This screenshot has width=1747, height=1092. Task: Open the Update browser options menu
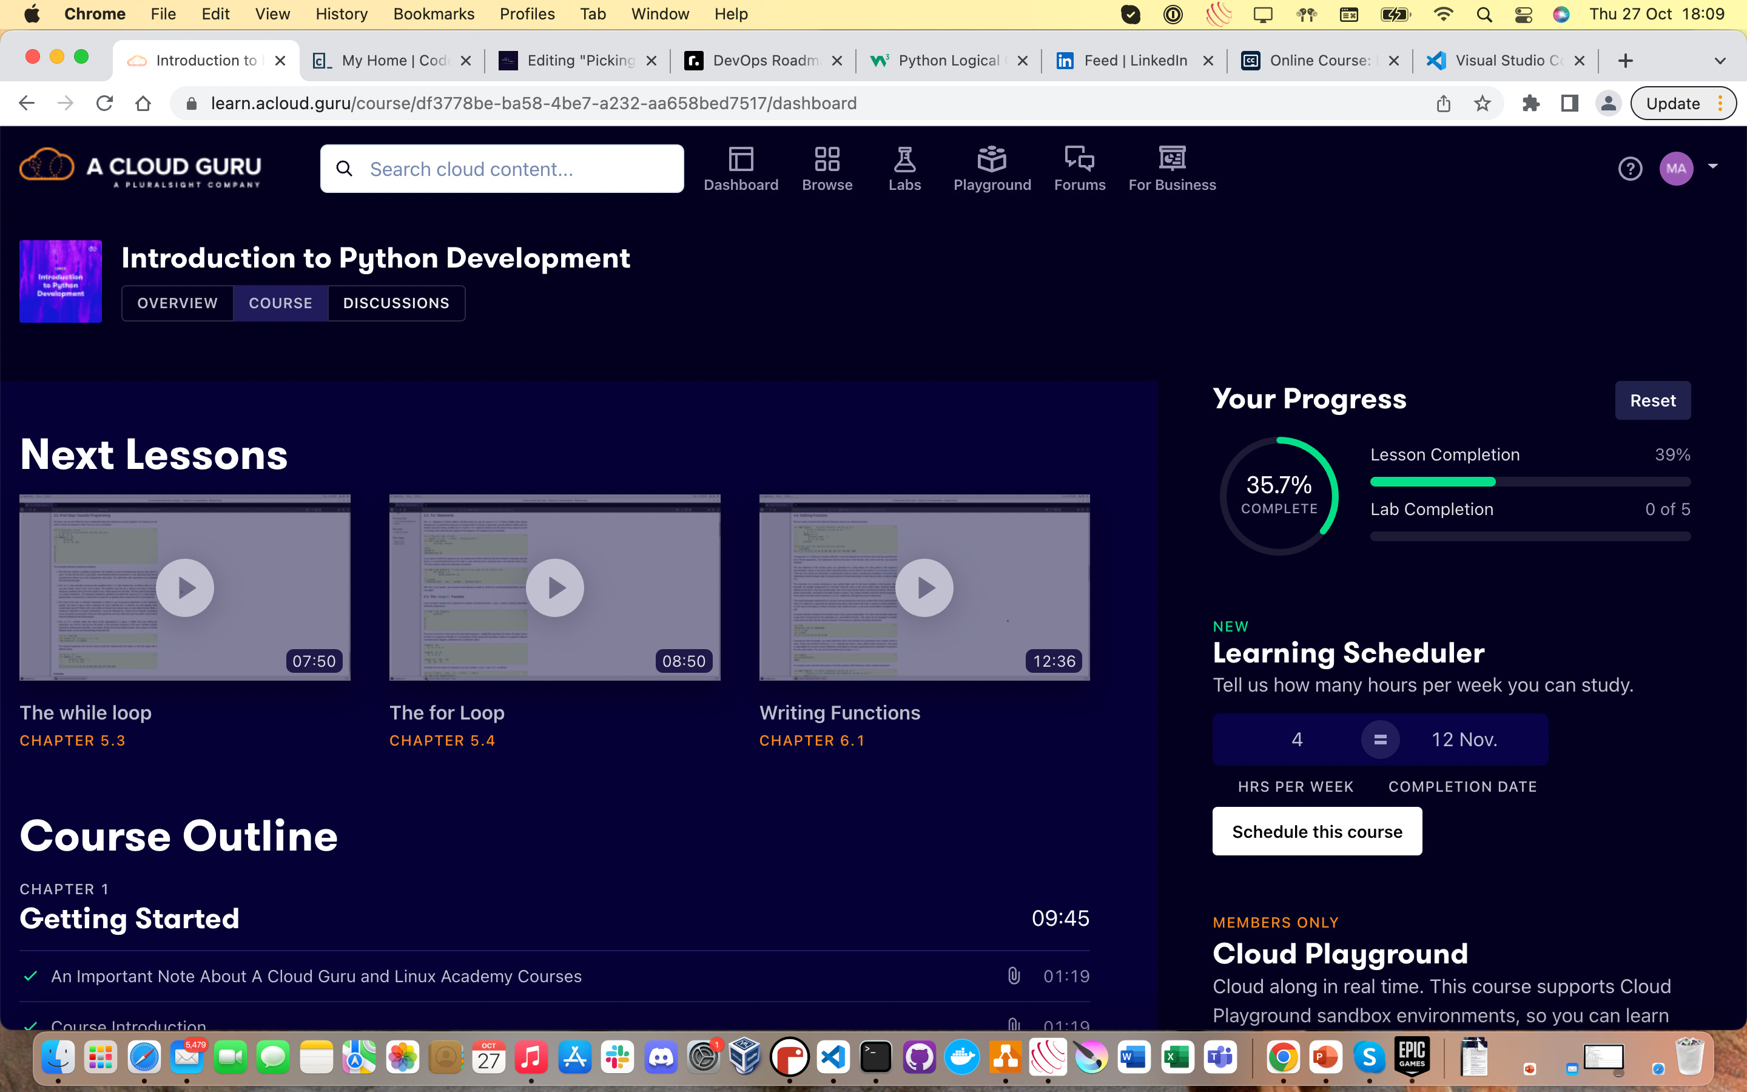pos(1720,103)
